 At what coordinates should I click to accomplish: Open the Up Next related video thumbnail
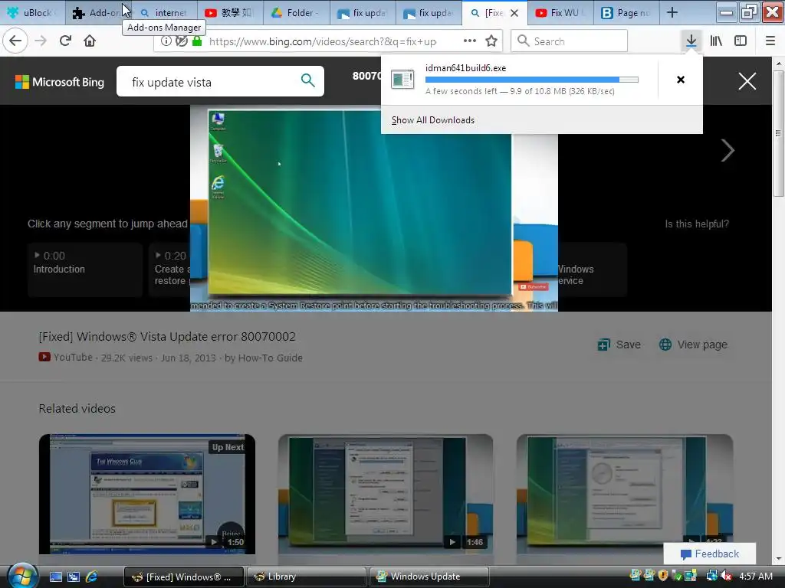coord(147,494)
